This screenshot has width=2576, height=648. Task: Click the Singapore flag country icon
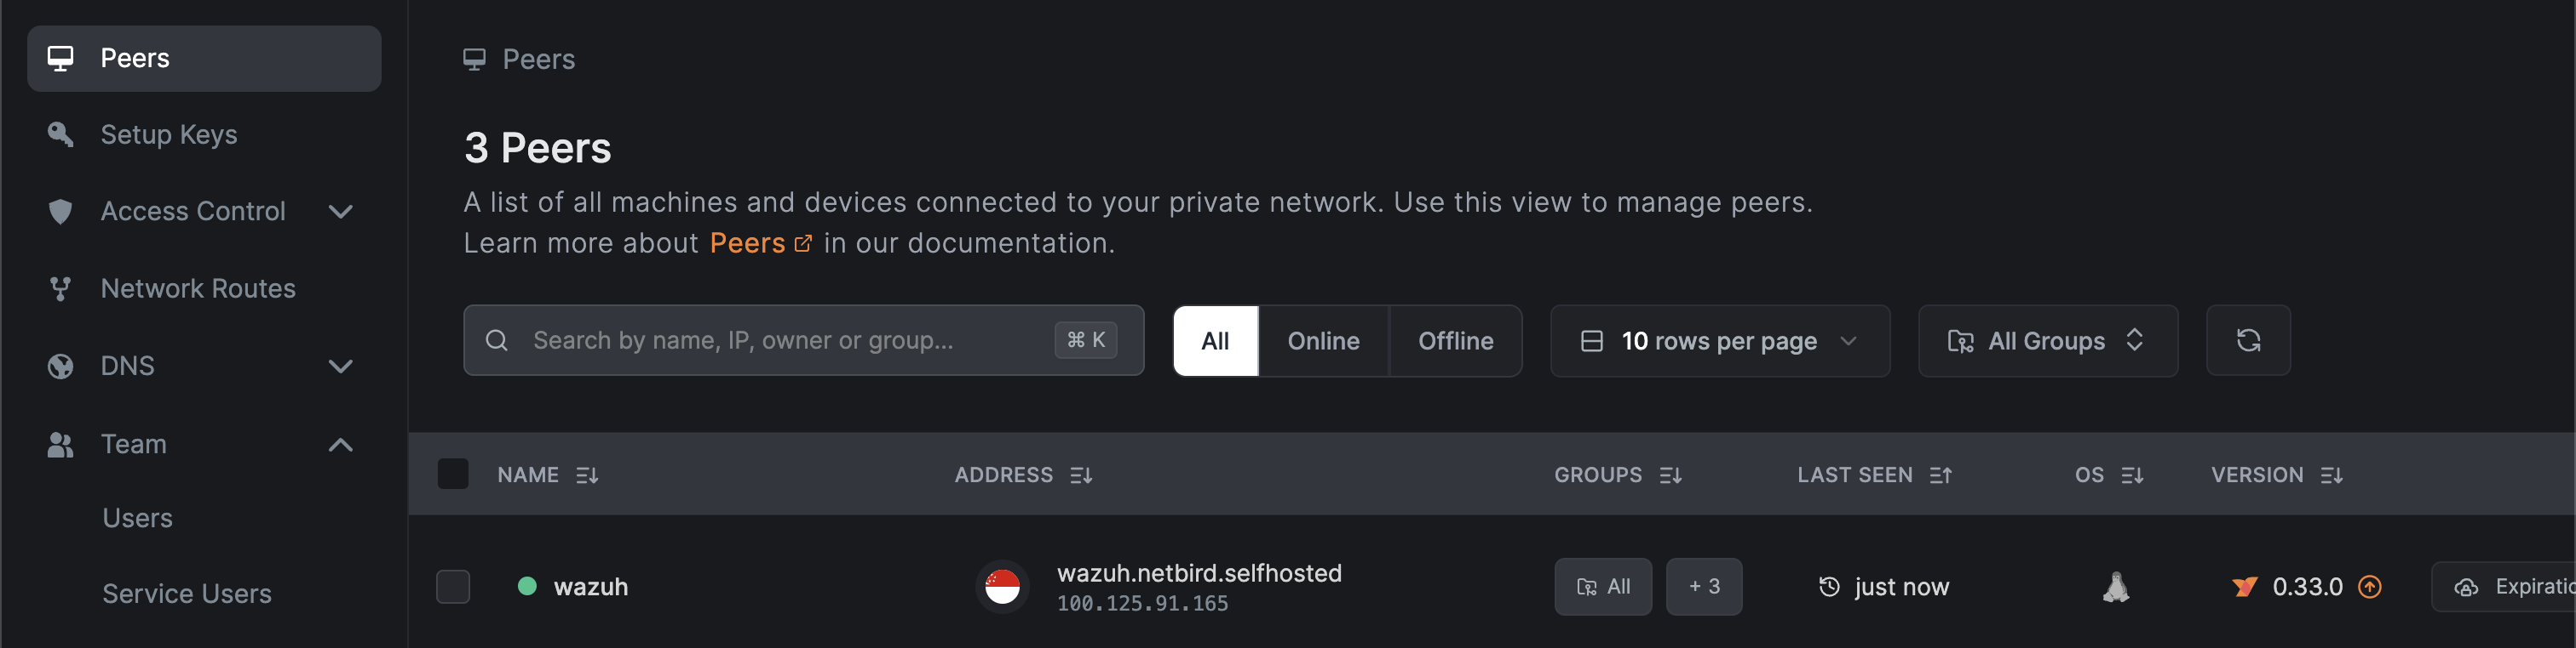click(1002, 587)
